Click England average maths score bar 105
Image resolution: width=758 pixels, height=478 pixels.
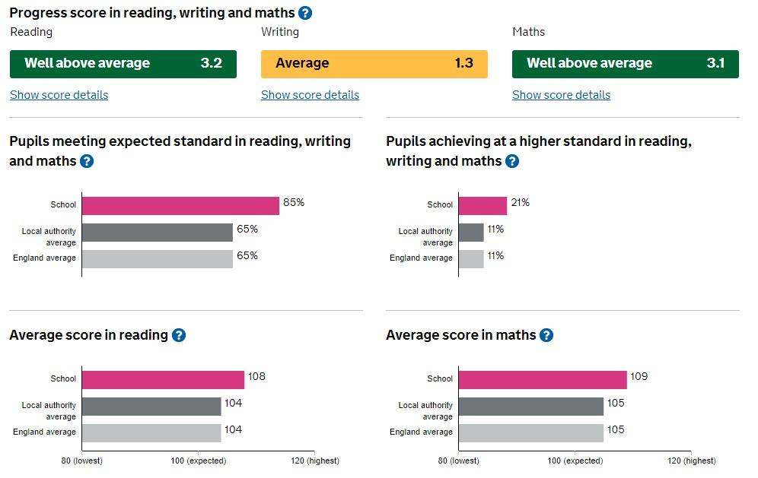(x=530, y=432)
